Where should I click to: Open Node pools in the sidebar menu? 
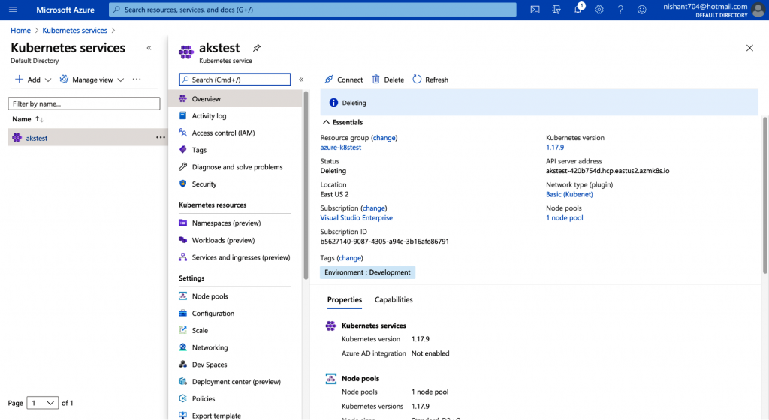coord(210,296)
